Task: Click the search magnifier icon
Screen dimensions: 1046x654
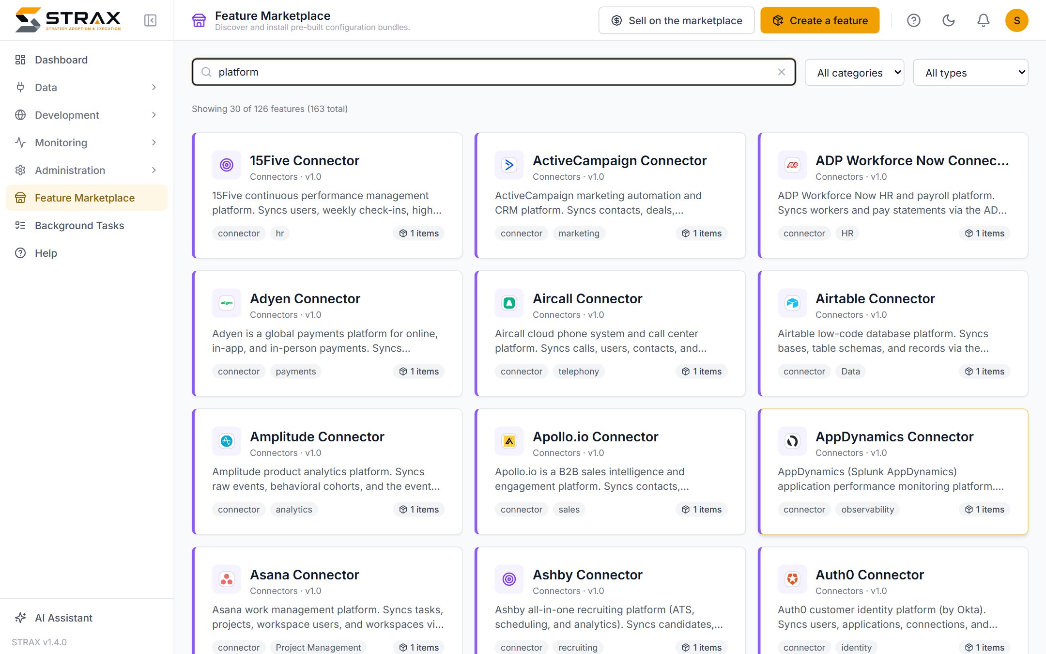Action: (x=206, y=72)
